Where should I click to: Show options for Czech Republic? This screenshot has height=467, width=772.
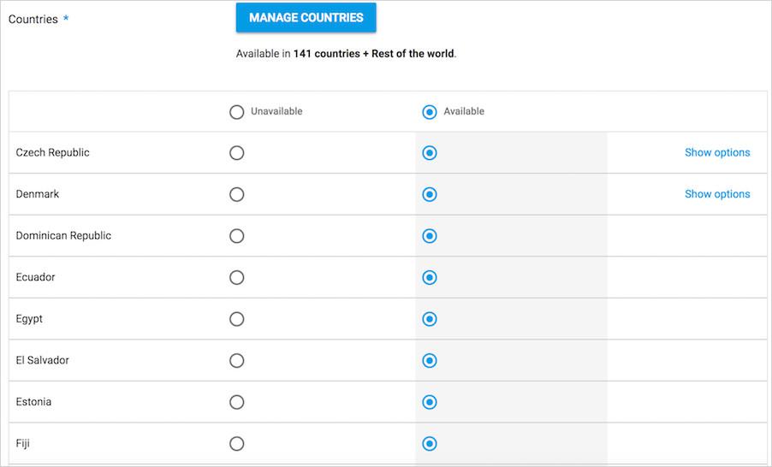tap(717, 152)
